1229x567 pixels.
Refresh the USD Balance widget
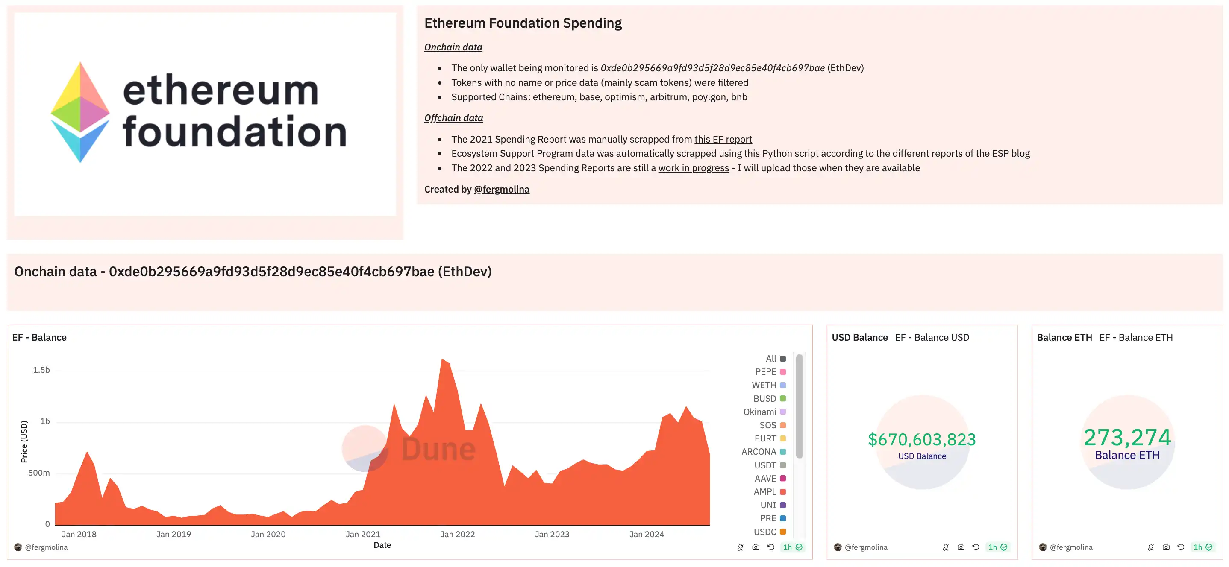(x=976, y=547)
